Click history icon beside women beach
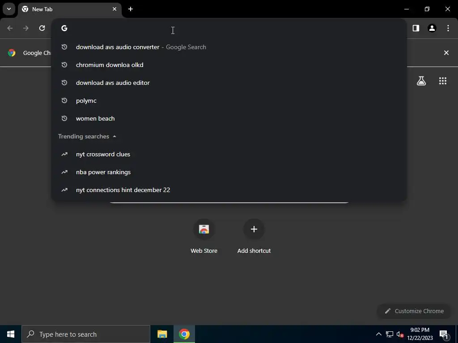The image size is (458, 343). point(64,118)
